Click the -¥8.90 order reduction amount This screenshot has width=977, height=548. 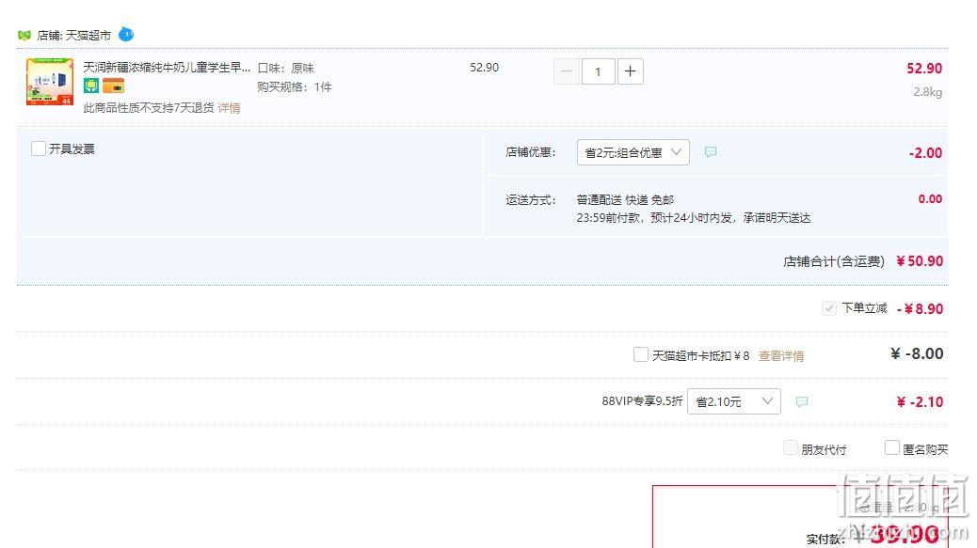920,309
